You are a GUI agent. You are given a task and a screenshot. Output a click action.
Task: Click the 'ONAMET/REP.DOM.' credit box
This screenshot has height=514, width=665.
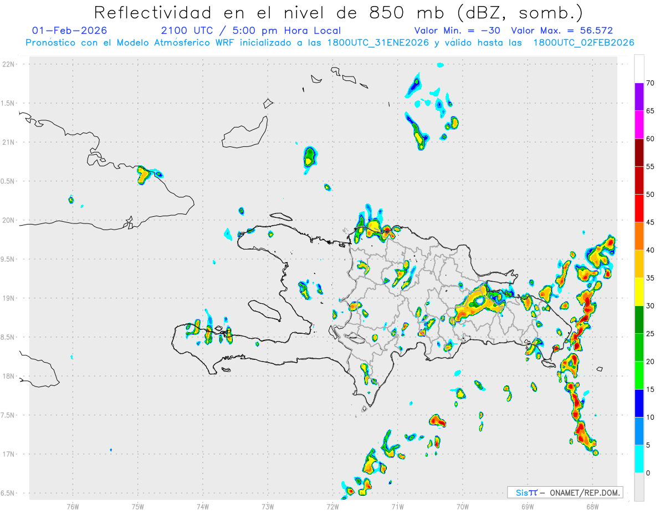tap(565, 492)
